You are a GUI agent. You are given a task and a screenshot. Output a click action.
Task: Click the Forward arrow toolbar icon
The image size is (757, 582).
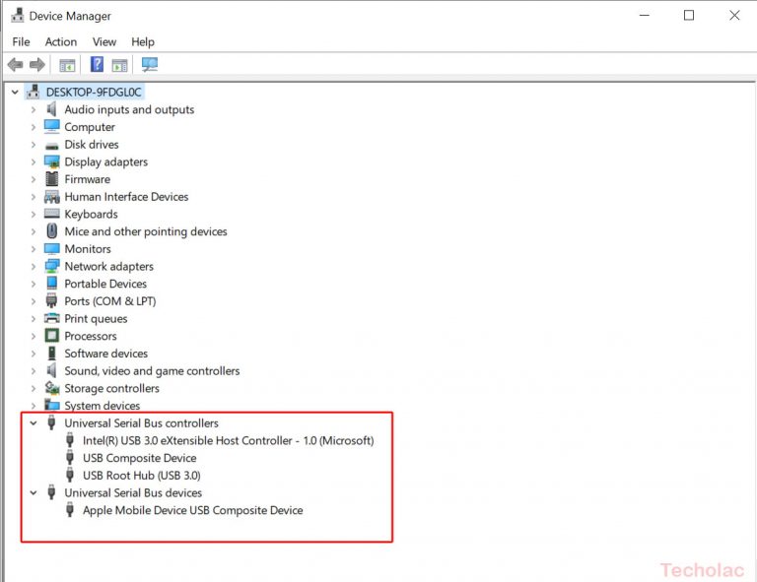coord(37,64)
